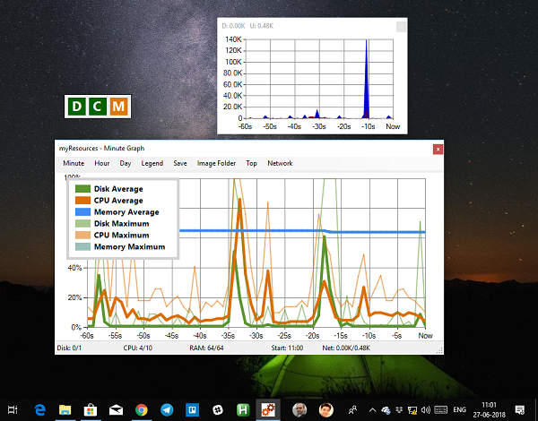Close the myResources Minute Graph window
Image resolution: width=538 pixels, height=421 pixels.
tap(438, 149)
